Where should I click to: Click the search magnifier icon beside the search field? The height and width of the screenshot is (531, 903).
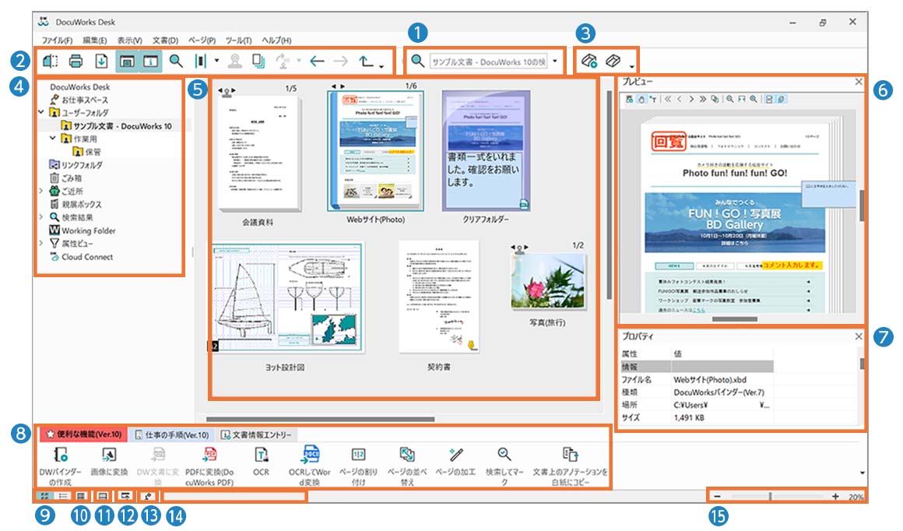click(417, 61)
